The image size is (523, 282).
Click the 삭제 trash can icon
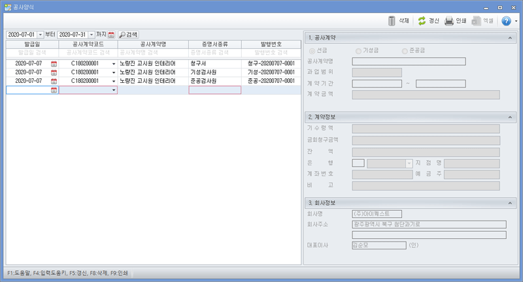(392, 21)
